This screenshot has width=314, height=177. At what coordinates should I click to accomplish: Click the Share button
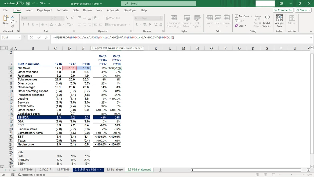coord(303,10)
